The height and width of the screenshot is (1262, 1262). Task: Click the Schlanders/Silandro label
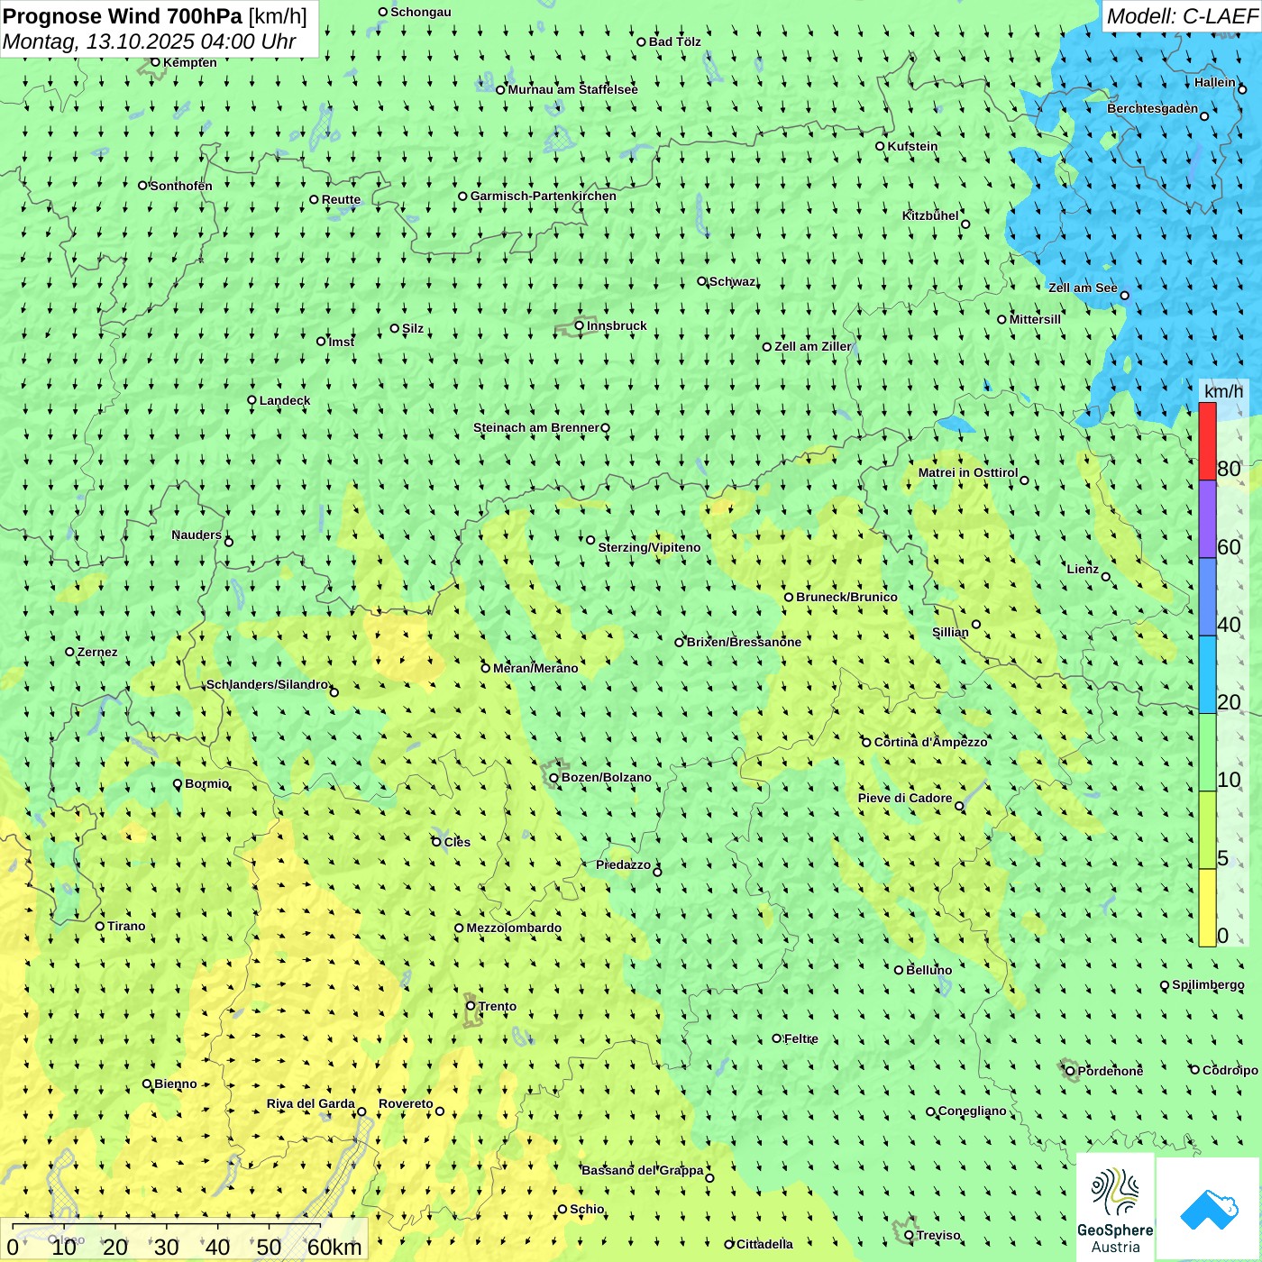[x=267, y=684]
